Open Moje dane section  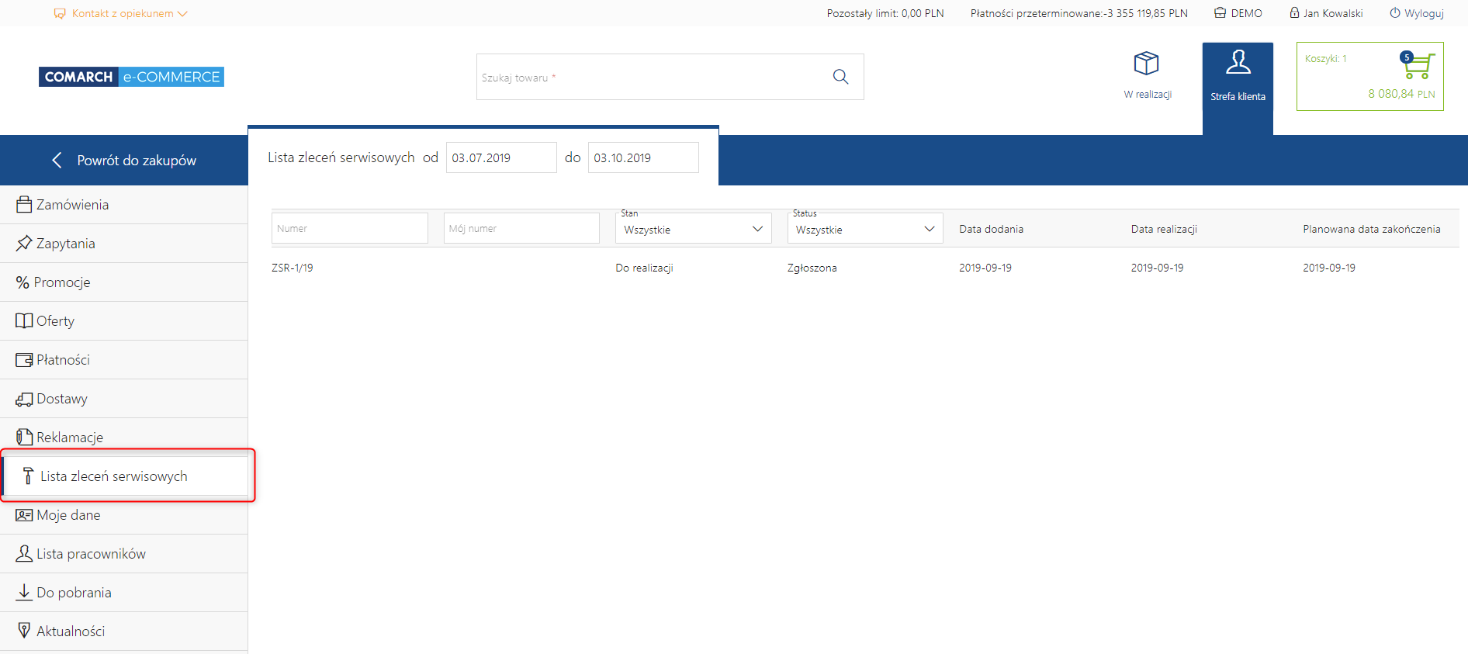point(124,515)
